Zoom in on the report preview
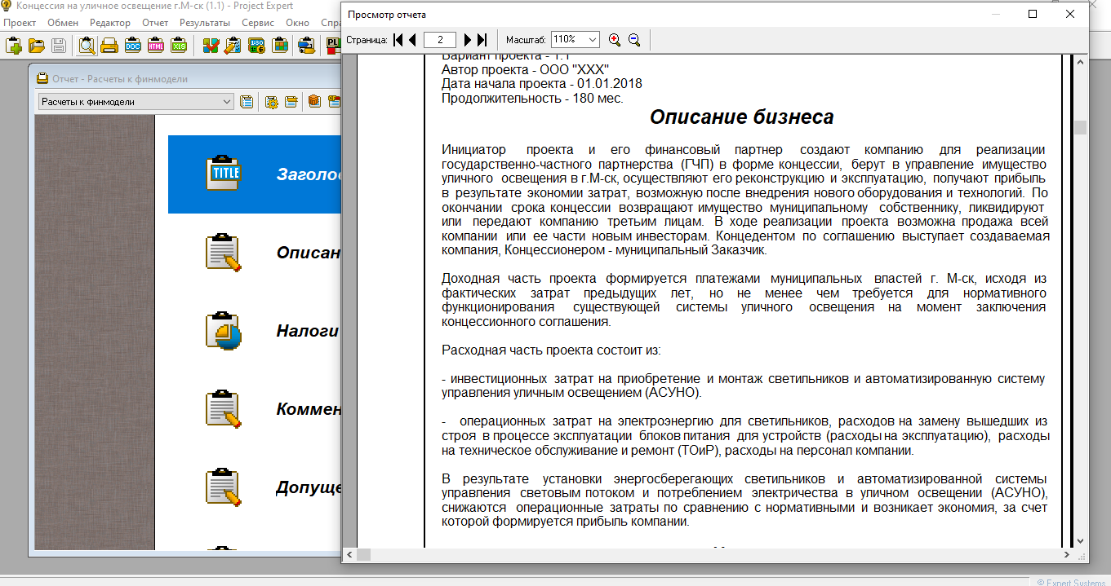This screenshot has height=586, width=1111. pos(615,39)
